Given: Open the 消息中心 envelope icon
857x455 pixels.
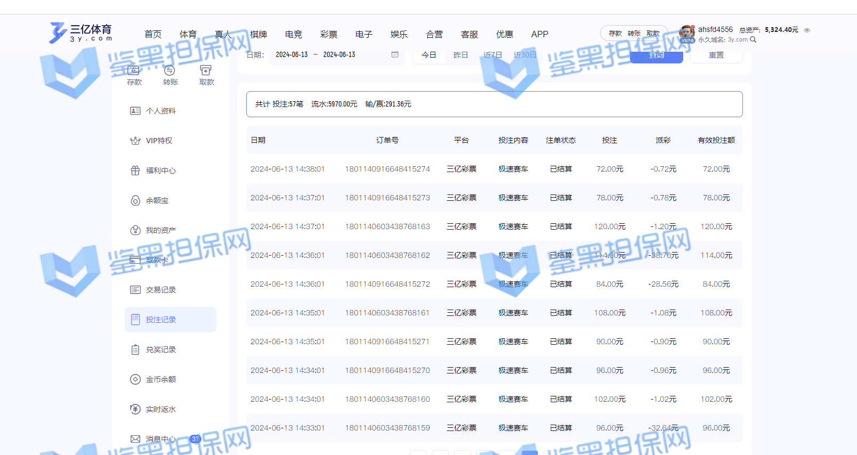Looking at the screenshot, I should pos(135,439).
